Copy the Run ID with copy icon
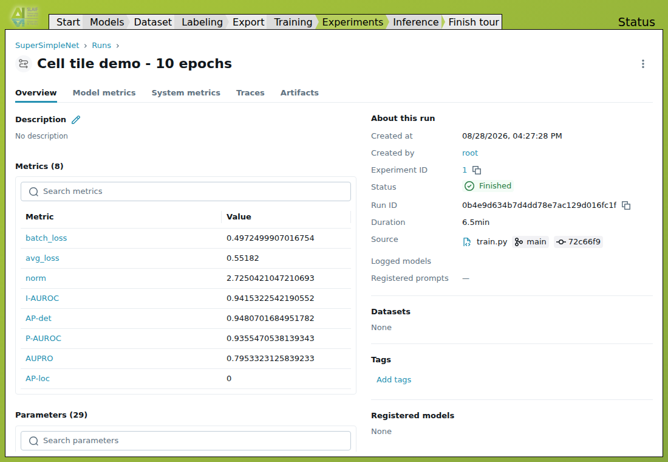This screenshot has width=668, height=462. pos(626,205)
